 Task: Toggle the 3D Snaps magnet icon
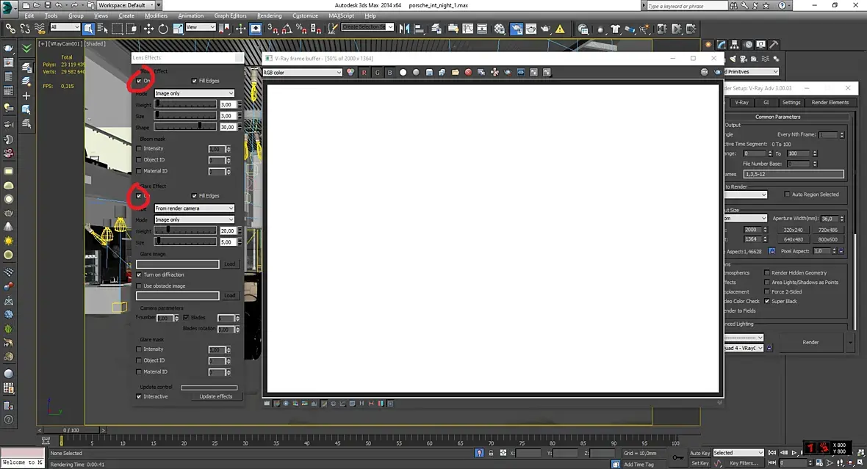[273, 29]
